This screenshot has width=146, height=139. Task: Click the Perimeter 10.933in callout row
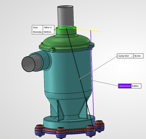click(43, 32)
